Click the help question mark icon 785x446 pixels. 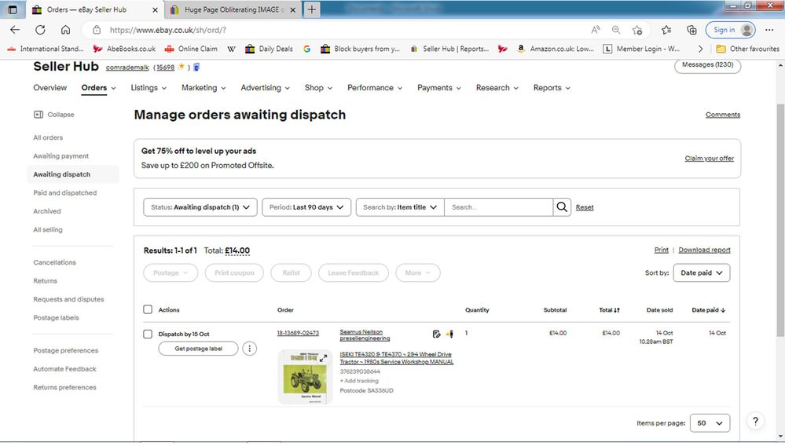tap(754, 422)
